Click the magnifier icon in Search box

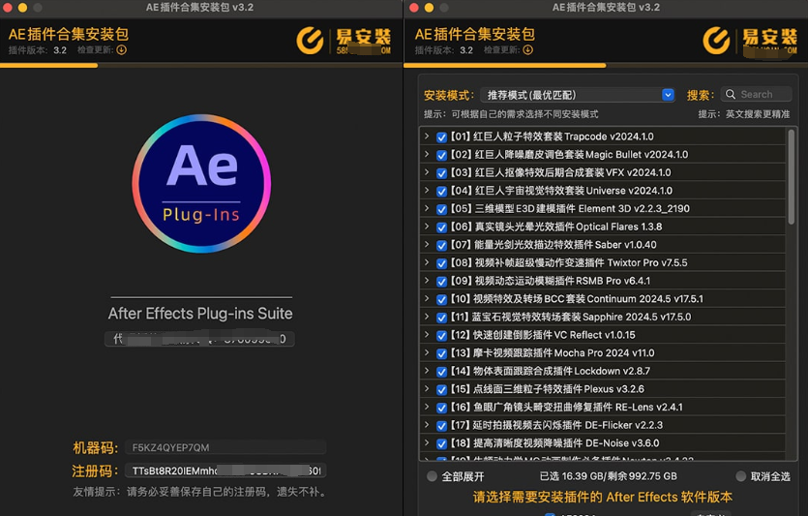click(x=731, y=94)
